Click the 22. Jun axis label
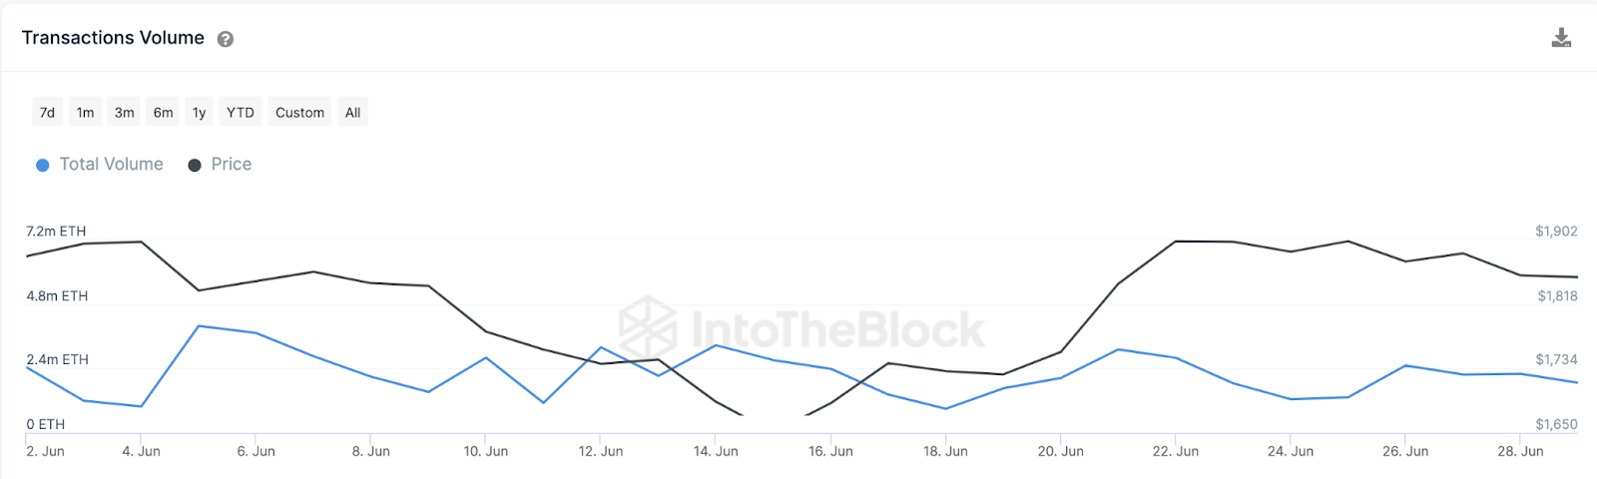The width and height of the screenshot is (1597, 479). coord(1175,451)
